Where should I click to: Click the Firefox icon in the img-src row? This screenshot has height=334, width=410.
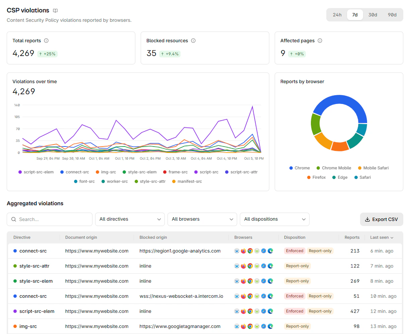pyautogui.click(x=244, y=326)
